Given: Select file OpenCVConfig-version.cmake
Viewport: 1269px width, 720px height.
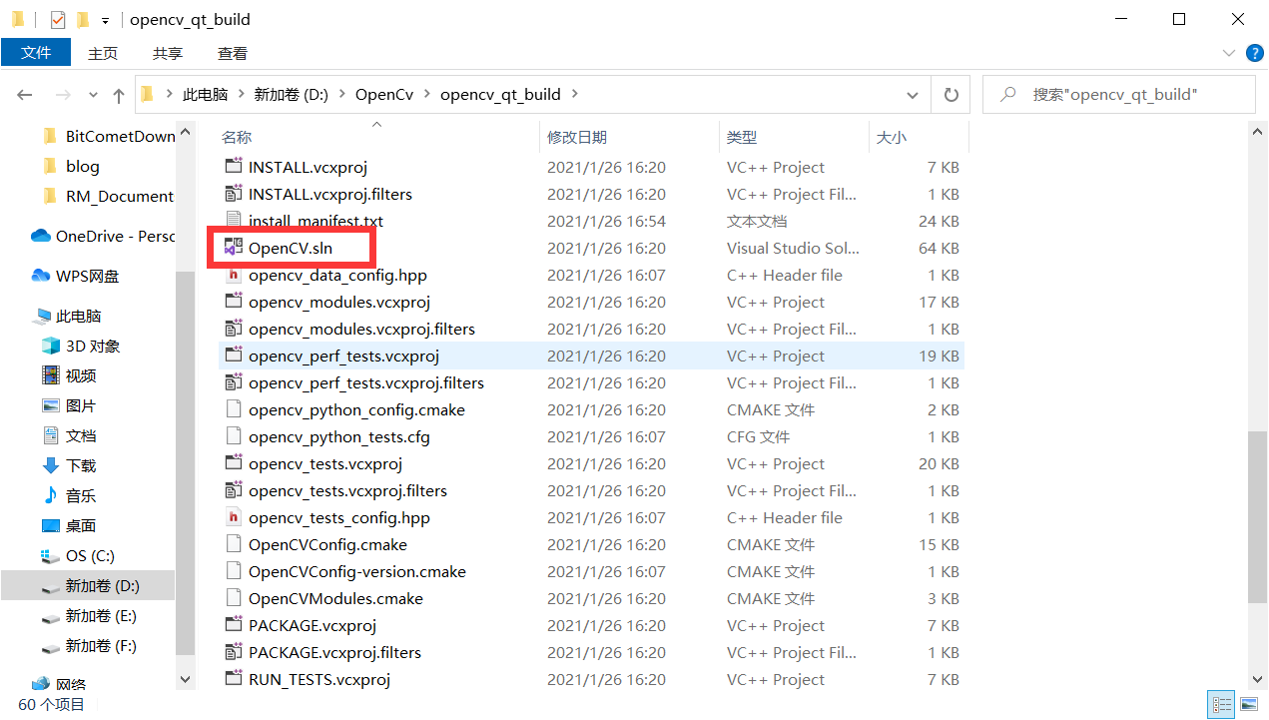Looking at the screenshot, I should 591,571.
